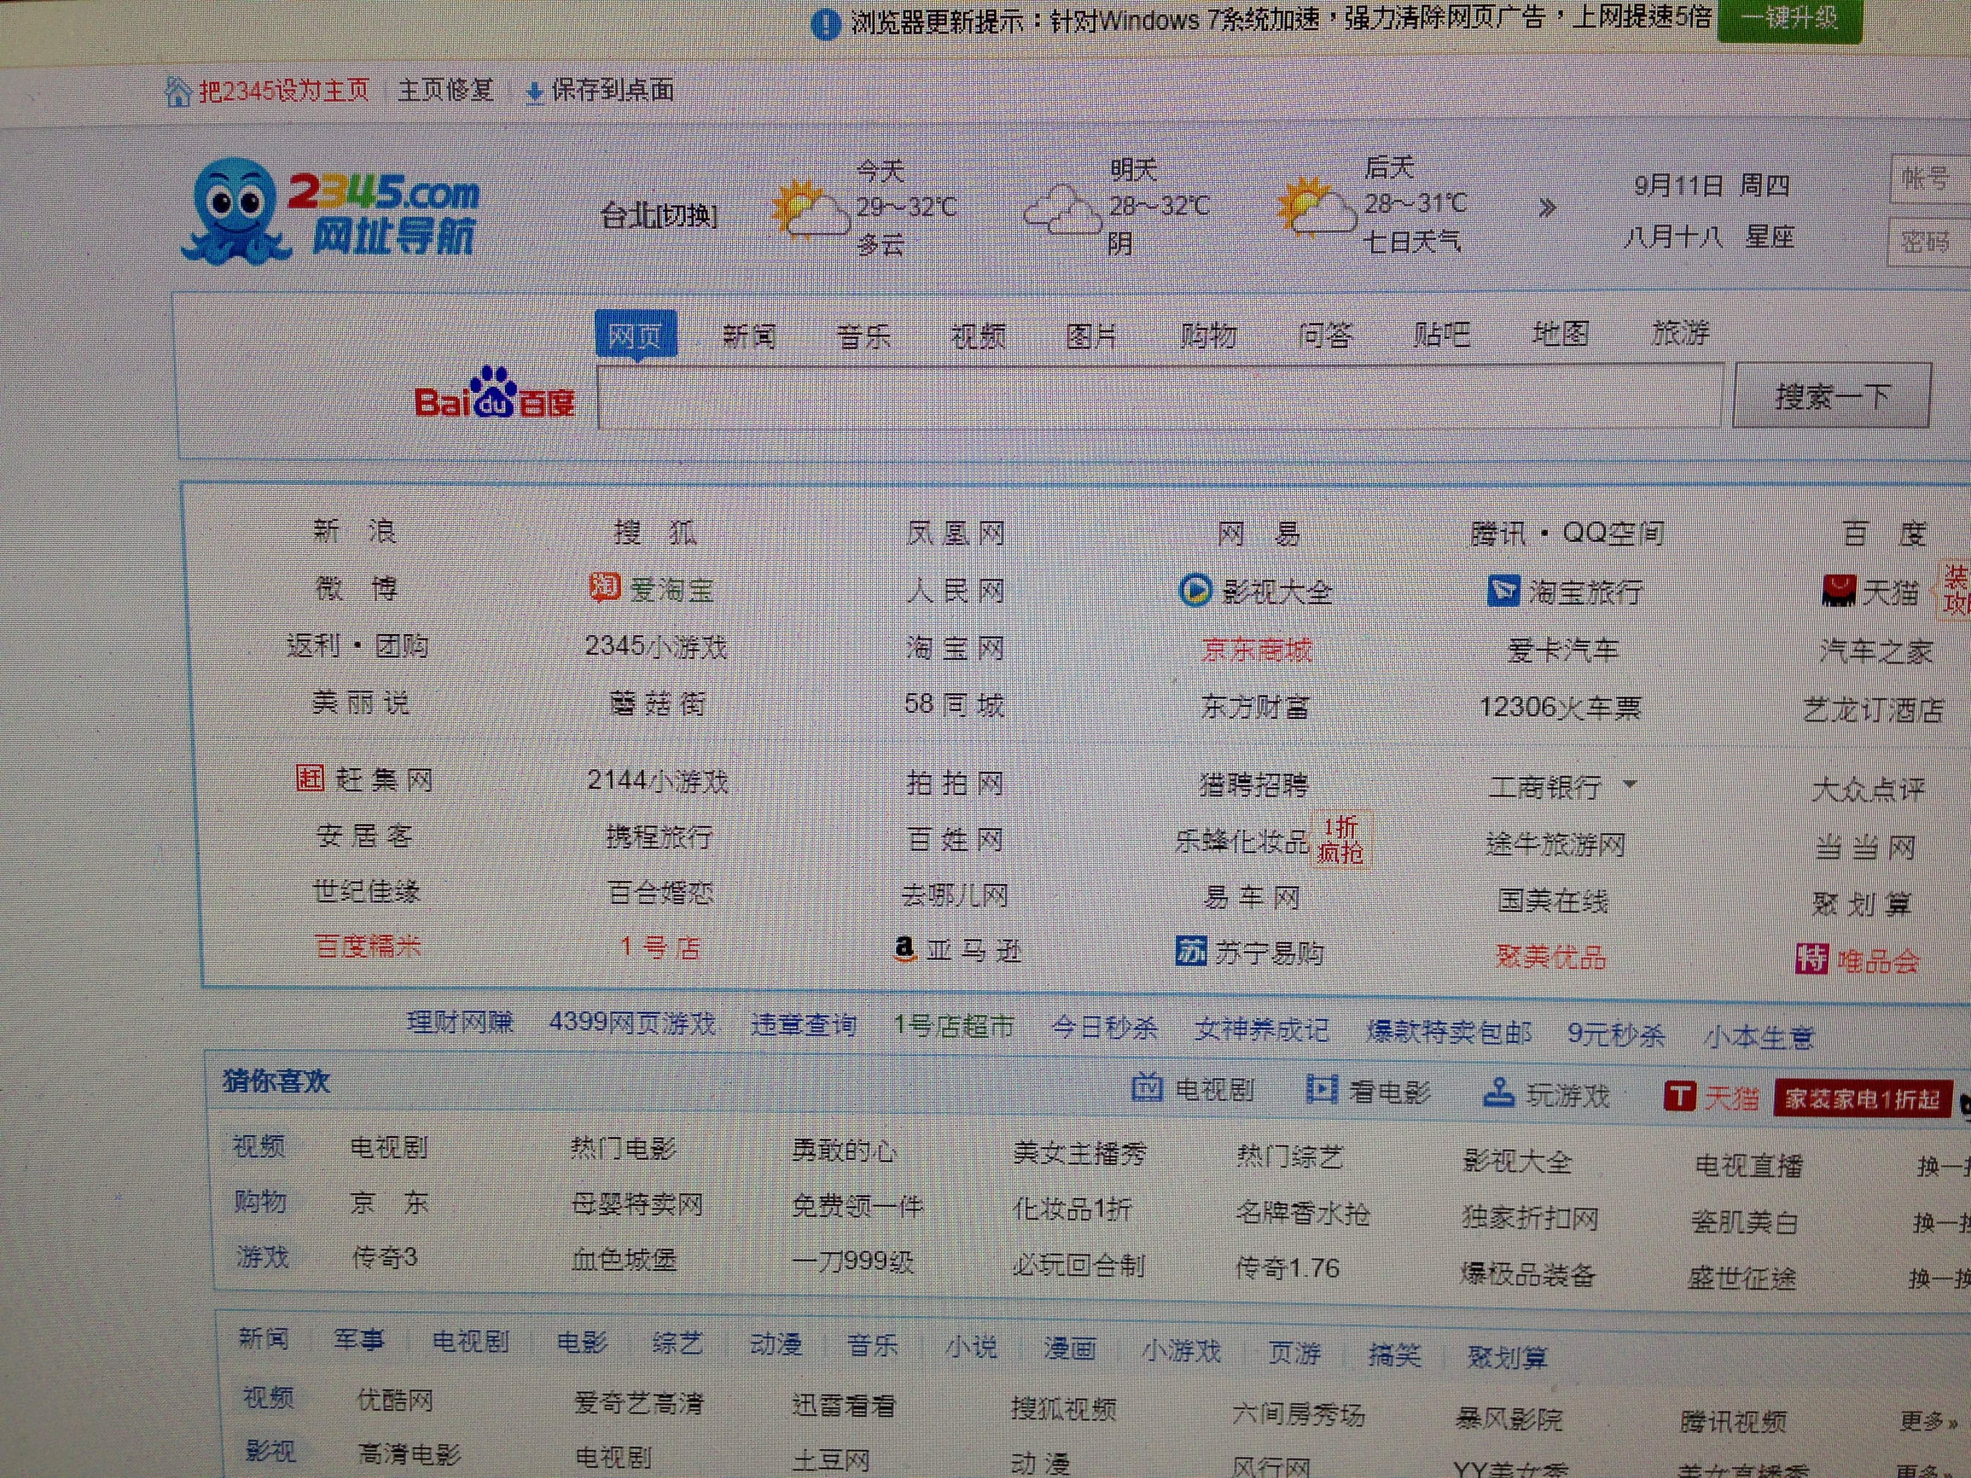Open the 工商银行 dropdown arrow

[x=1630, y=784]
